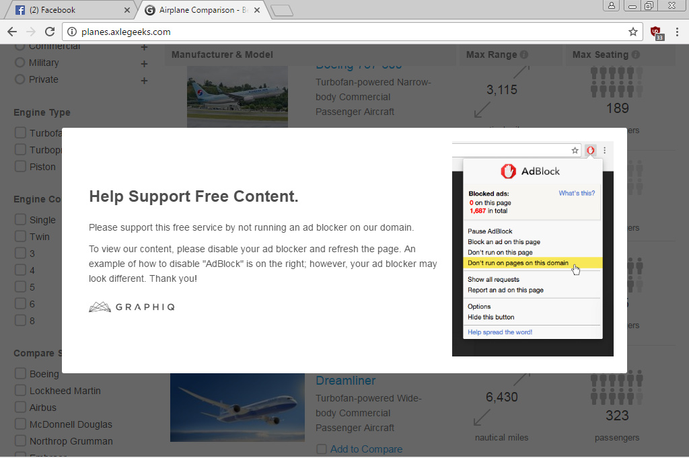Viewport: 689px width, 458px height.
Task: Click the AdBlock example screenshot image
Action: tap(533, 249)
